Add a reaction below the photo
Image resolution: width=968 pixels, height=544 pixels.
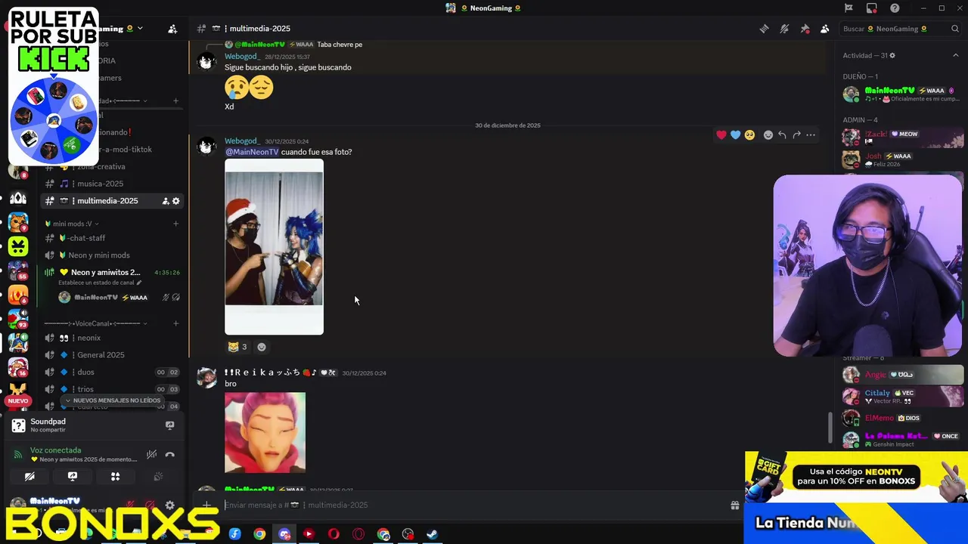[x=262, y=347]
